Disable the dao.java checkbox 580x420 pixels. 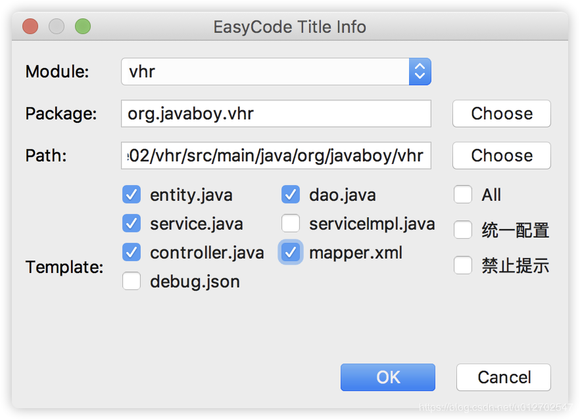(290, 194)
